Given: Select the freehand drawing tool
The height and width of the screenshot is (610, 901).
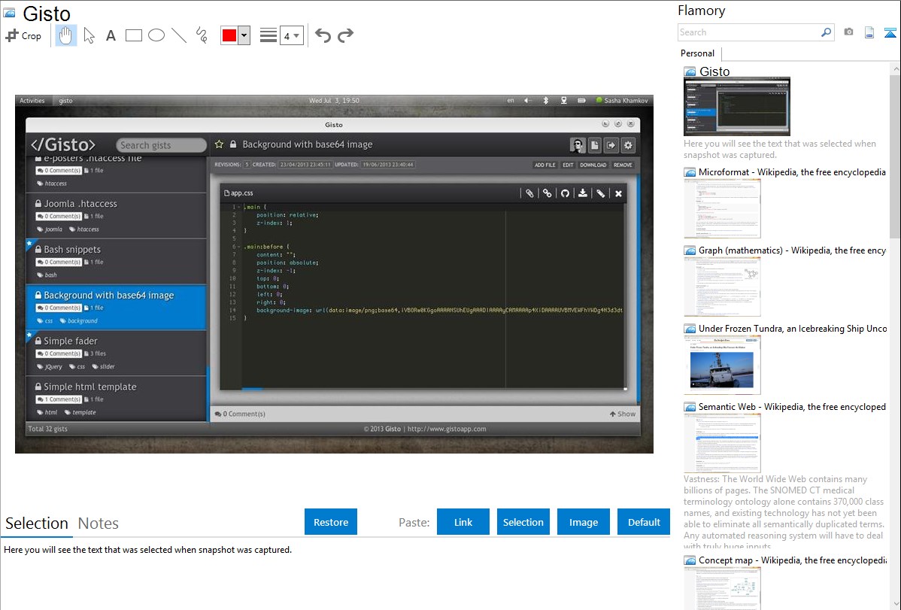Looking at the screenshot, I should tap(202, 35).
